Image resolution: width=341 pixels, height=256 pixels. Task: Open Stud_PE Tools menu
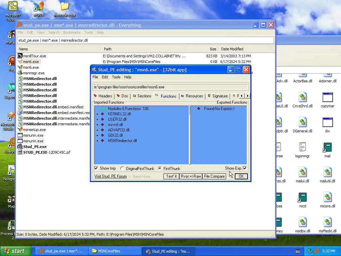click(116, 77)
